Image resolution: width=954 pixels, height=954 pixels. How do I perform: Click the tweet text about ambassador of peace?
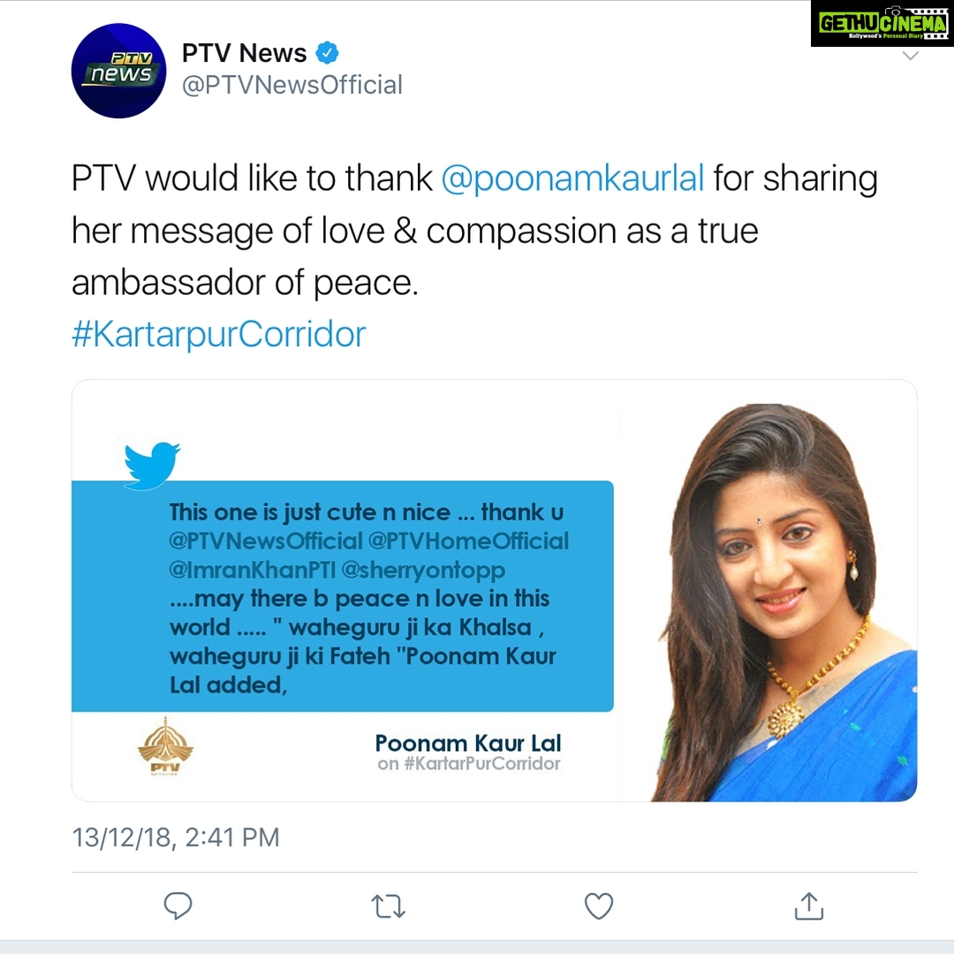pyautogui.click(x=474, y=231)
